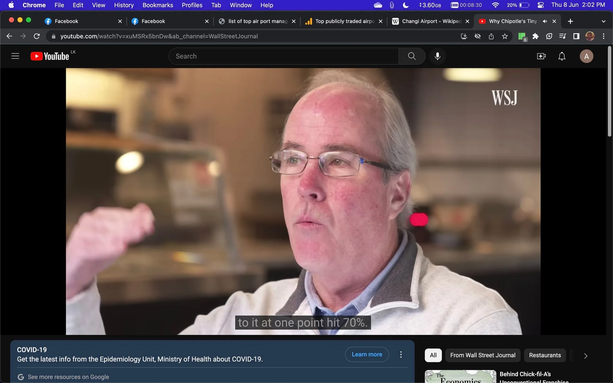Open See more resources on Google

click(68, 377)
